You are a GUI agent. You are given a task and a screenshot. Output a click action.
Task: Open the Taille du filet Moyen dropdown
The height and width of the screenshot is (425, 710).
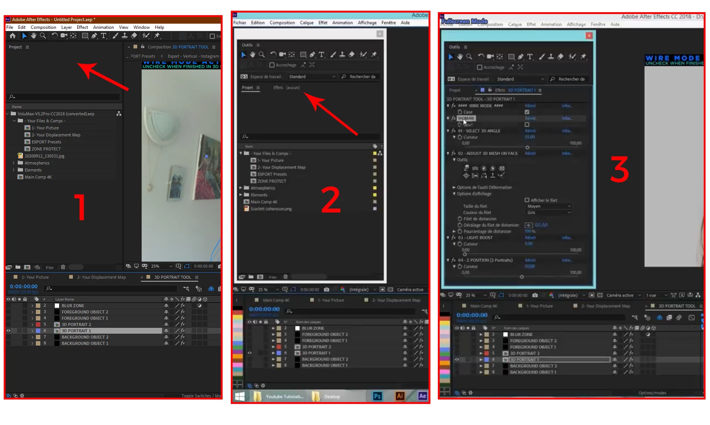[x=549, y=206]
